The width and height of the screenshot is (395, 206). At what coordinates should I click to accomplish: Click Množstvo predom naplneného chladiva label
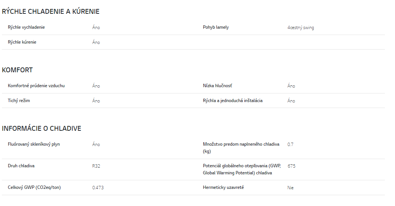241,148
